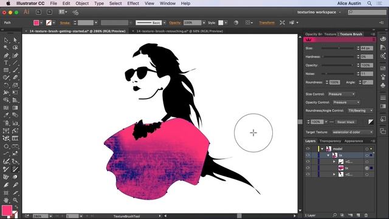Swap fill and stroke colors arrow
The width and height of the screenshot is (389, 219).
click(x=16, y=207)
